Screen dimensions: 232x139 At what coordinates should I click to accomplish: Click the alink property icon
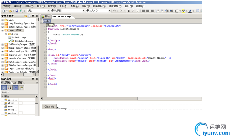click(x=6, y=103)
